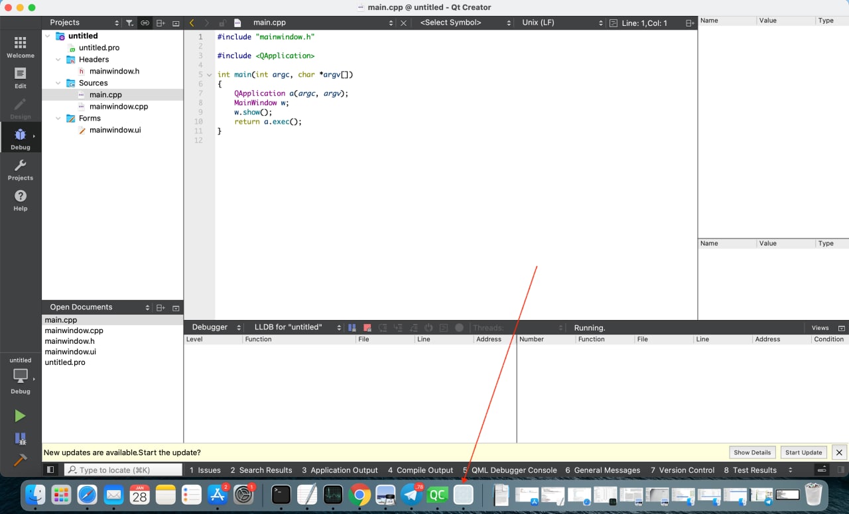Open the Debugger perspective dropdown
The height and width of the screenshot is (514, 849).
[x=216, y=327]
